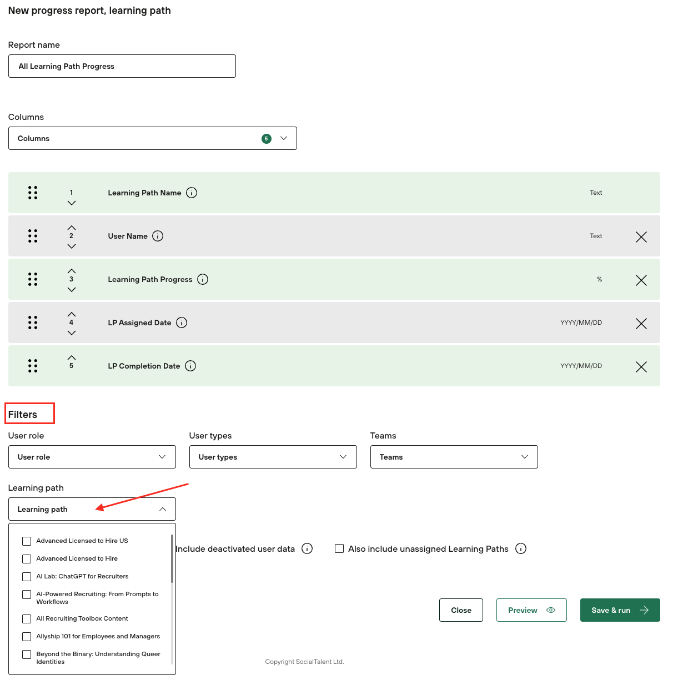Check Advanced Licensed to Hire US
Screen dimensions: 673x680
click(27, 541)
